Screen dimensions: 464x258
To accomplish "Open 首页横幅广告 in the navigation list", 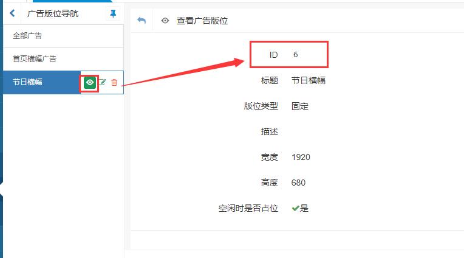I will point(35,59).
